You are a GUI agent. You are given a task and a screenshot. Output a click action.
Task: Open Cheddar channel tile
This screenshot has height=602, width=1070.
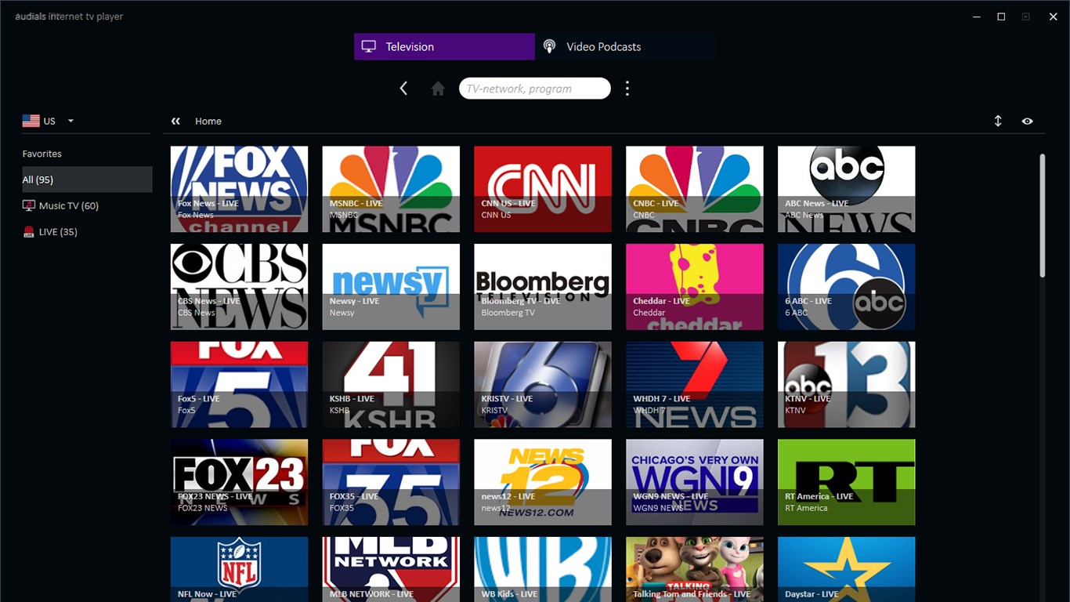(x=695, y=287)
